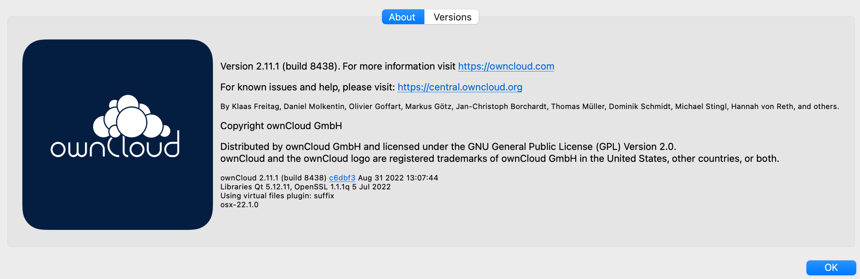Click the Aug 31 2022 build timestamp
The width and height of the screenshot is (860, 279).
coord(398,178)
